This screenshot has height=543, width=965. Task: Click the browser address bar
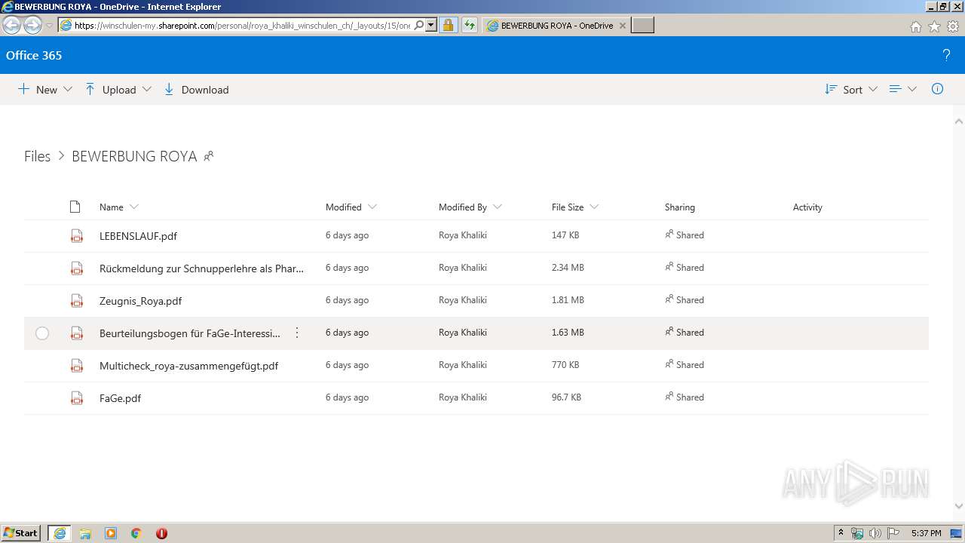pyautogui.click(x=241, y=25)
